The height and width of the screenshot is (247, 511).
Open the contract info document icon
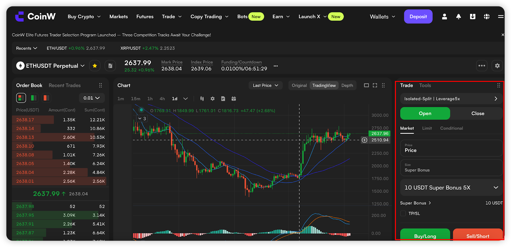pos(110,66)
